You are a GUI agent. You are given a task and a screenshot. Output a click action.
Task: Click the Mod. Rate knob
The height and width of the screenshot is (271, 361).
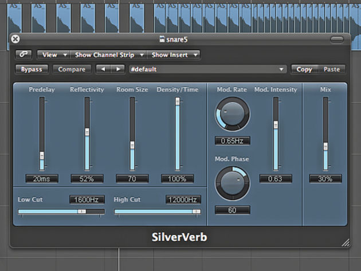point(232,114)
